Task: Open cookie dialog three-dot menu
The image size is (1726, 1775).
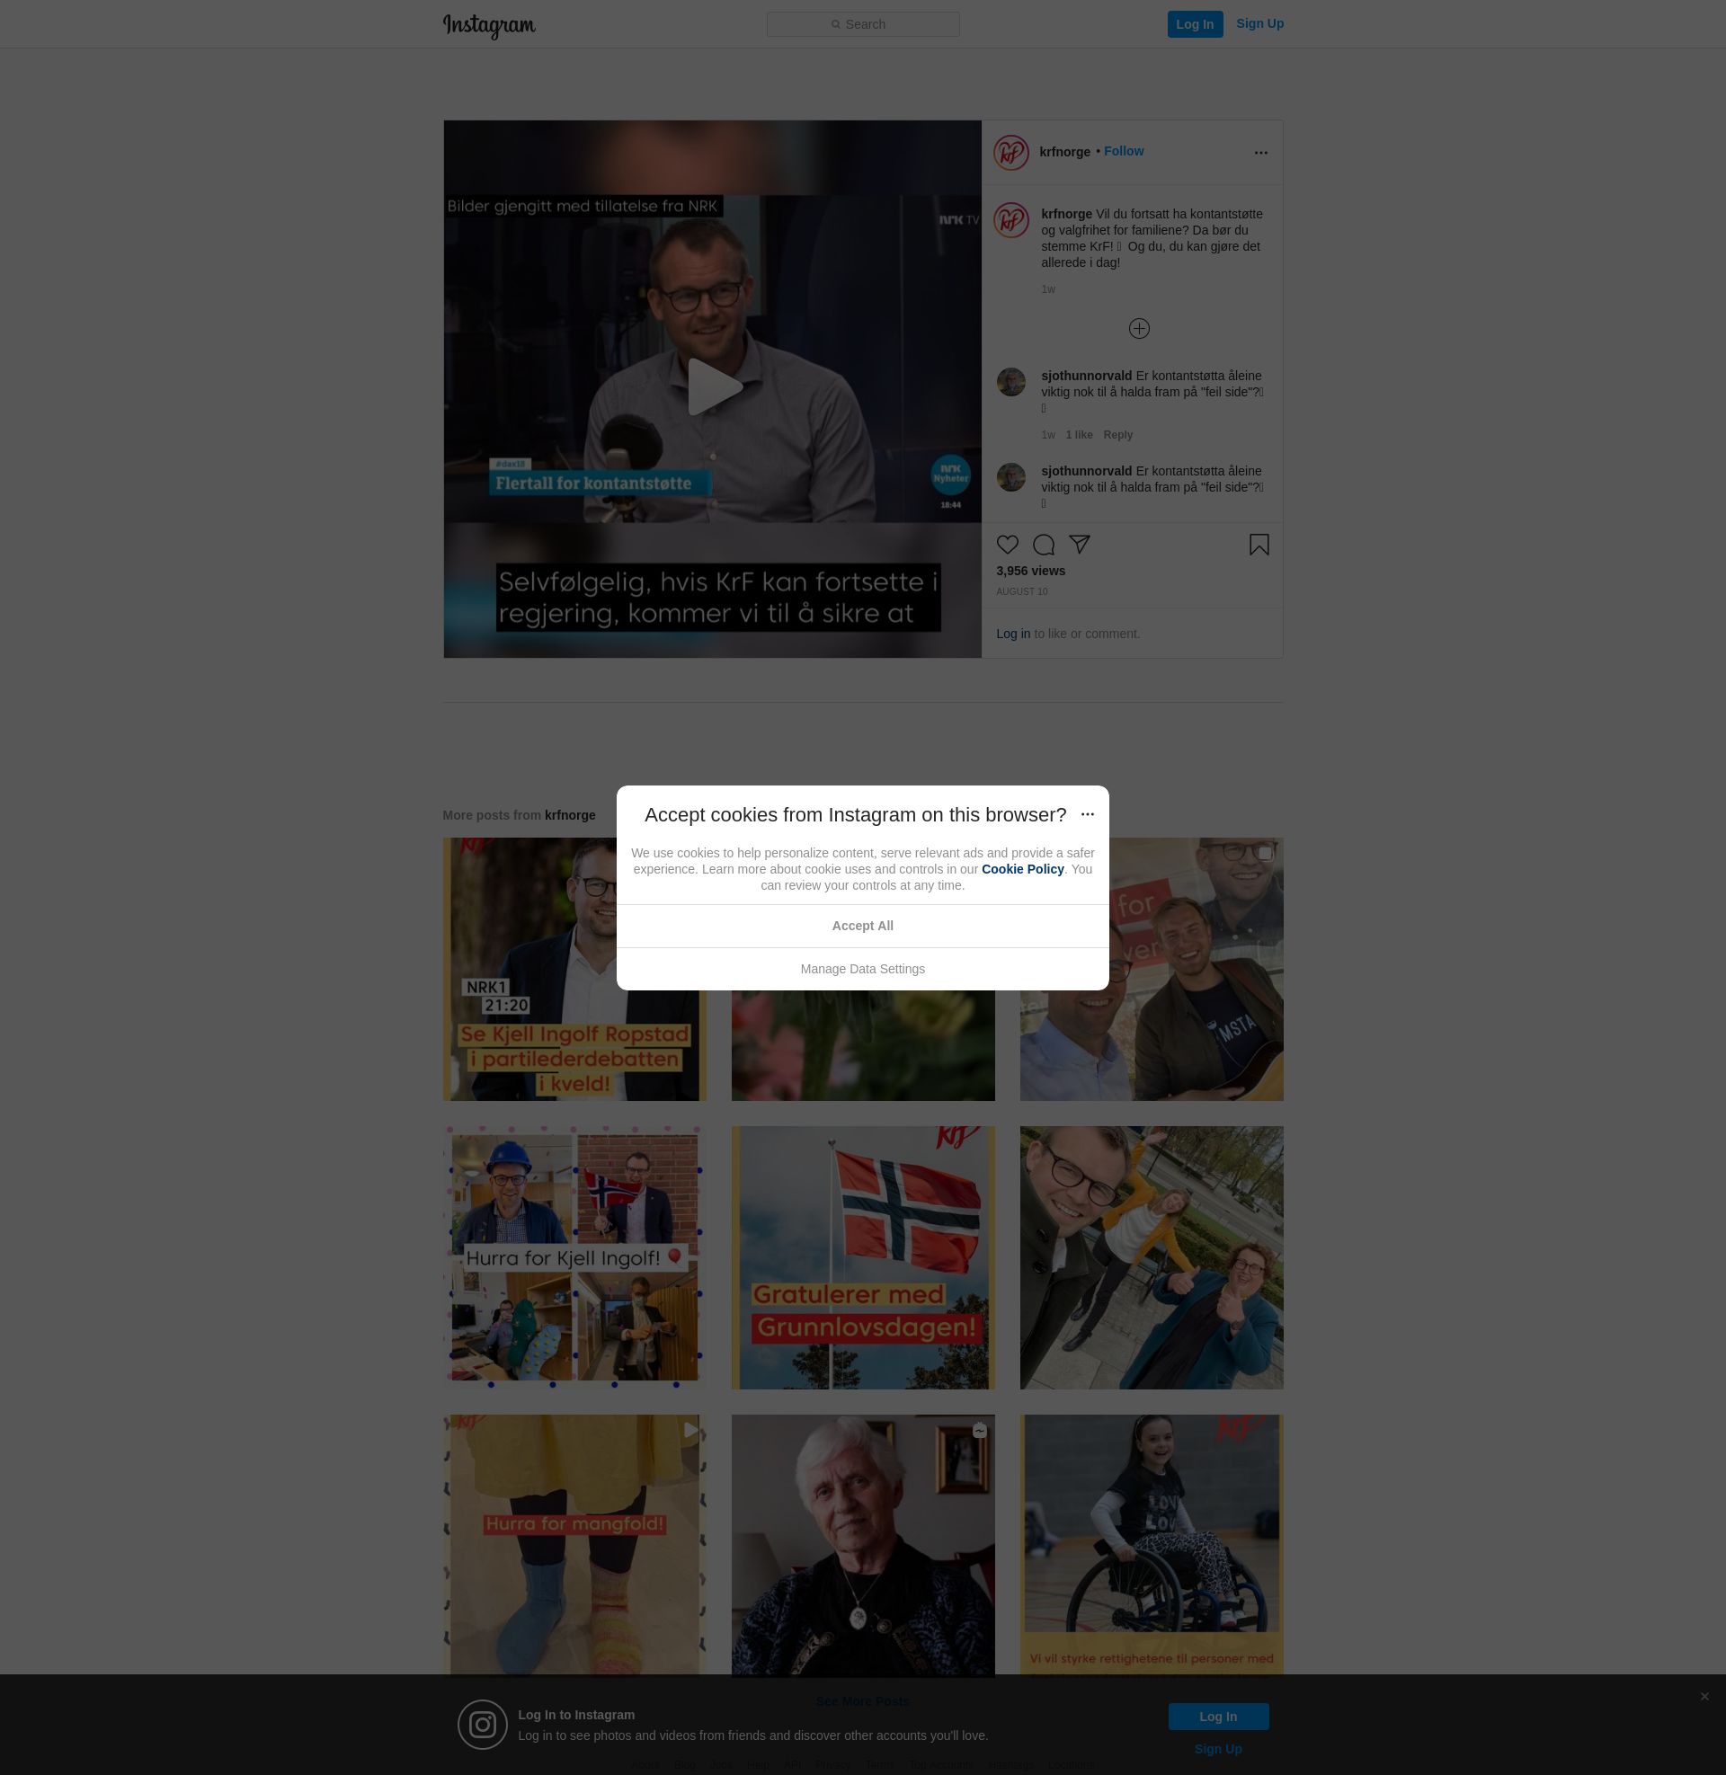Action: click(x=1087, y=814)
